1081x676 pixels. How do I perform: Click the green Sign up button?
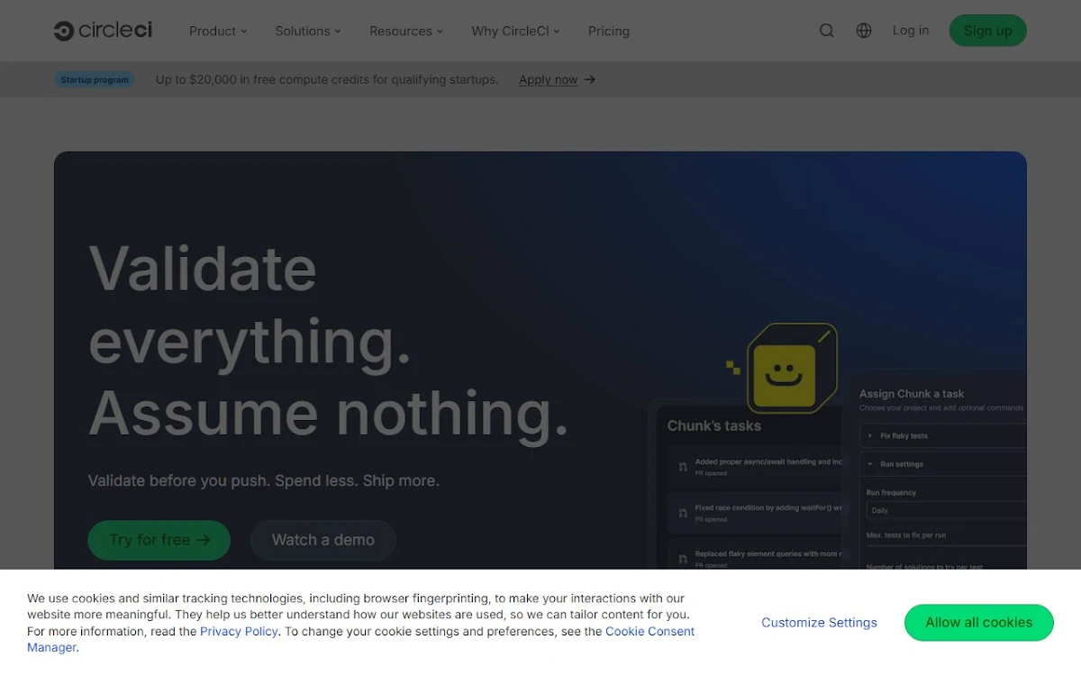coord(987,31)
